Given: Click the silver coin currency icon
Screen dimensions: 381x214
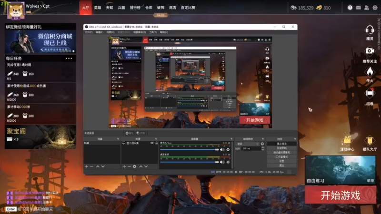Looking at the screenshot, I should tap(293, 8).
